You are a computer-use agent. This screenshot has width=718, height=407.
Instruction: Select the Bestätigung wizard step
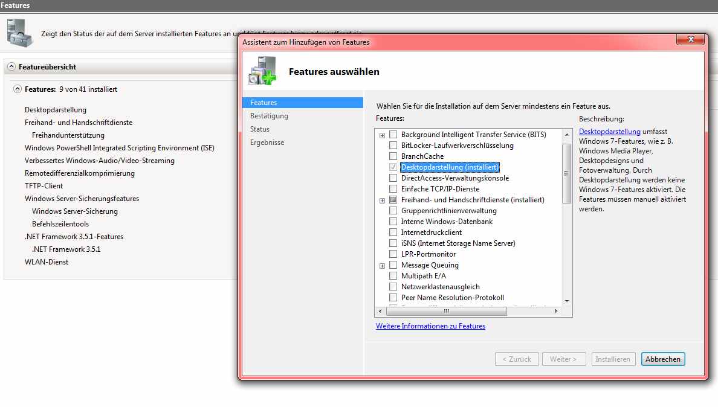(269, 116)
